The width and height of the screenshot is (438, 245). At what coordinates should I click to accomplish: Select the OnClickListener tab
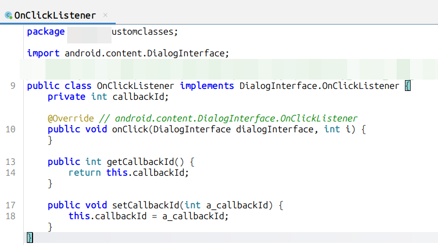(x=57, y=16)
